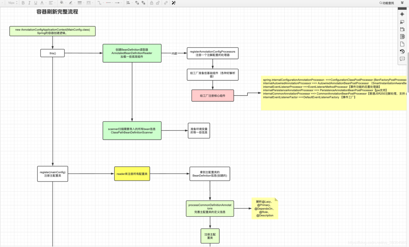The height and width of the screenshot is (247, 409).
Task: Open the history clock icon in sidebar
Action: [x=402, y=51]
